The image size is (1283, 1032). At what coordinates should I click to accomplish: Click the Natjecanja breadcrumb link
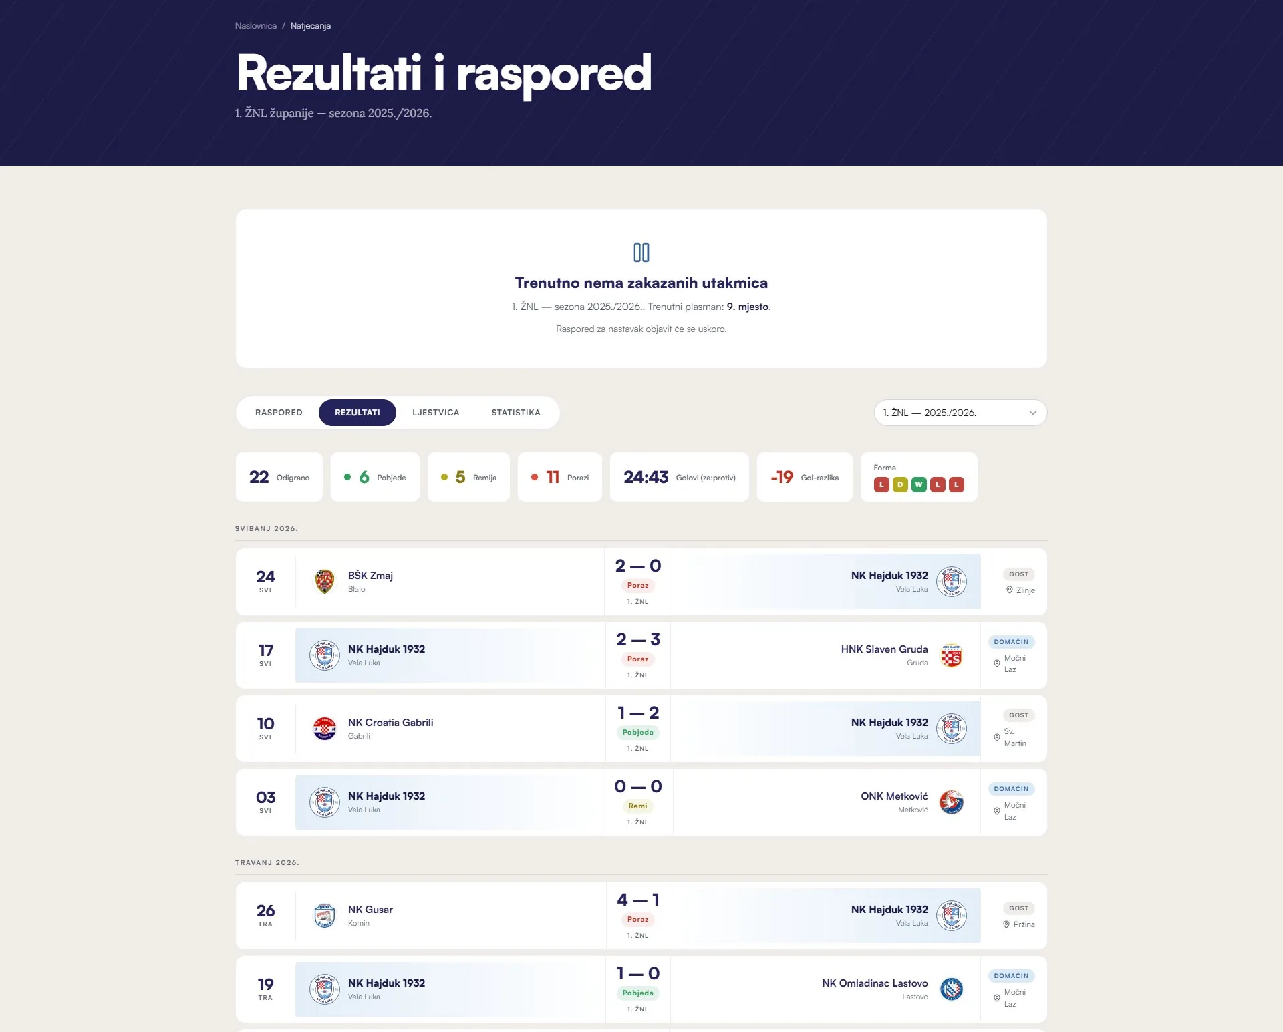tap(311, 26)
